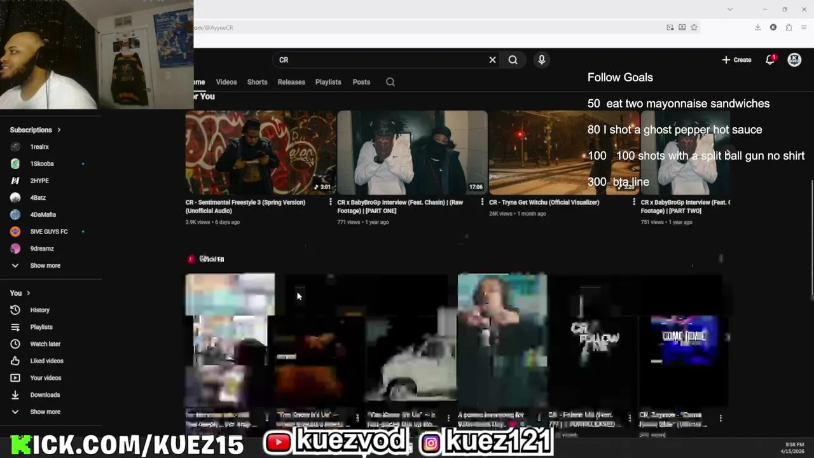Click title CR - Sentimental Freestyle 3

245,206
